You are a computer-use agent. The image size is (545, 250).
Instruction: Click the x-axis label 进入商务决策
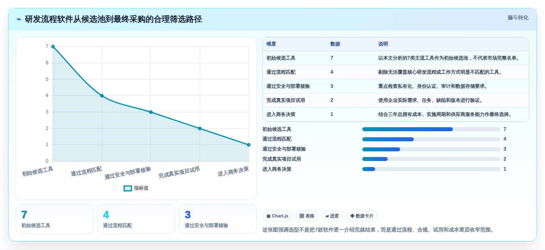(233, 171)
